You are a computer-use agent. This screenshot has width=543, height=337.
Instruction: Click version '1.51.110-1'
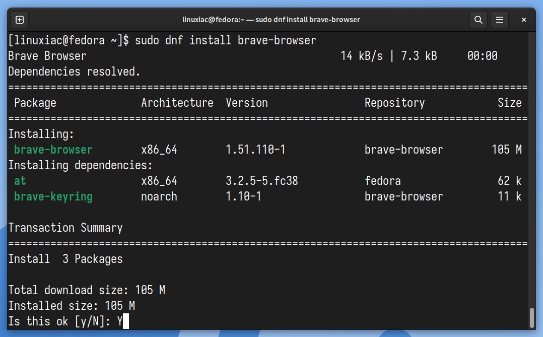(x=255, y=150)
